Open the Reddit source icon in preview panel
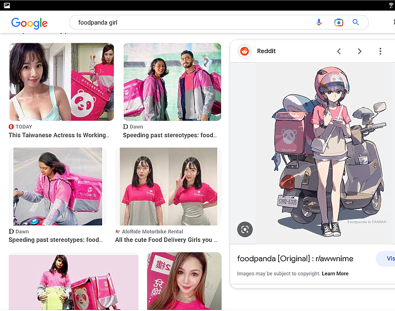This screenshot has height=311, width=395. point(244,51)
